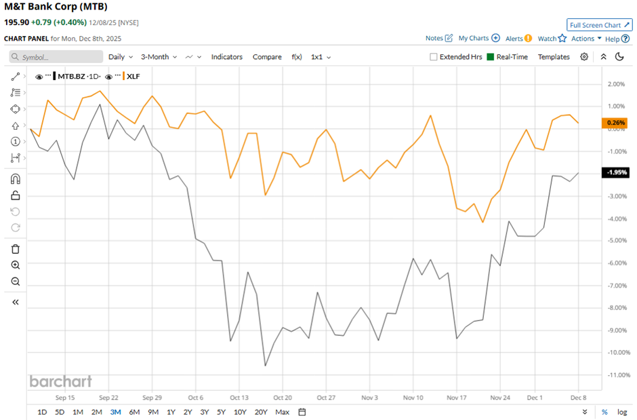Click the Notes pencil icon
The width and height of the screenshot is (637, 420).
449,38
